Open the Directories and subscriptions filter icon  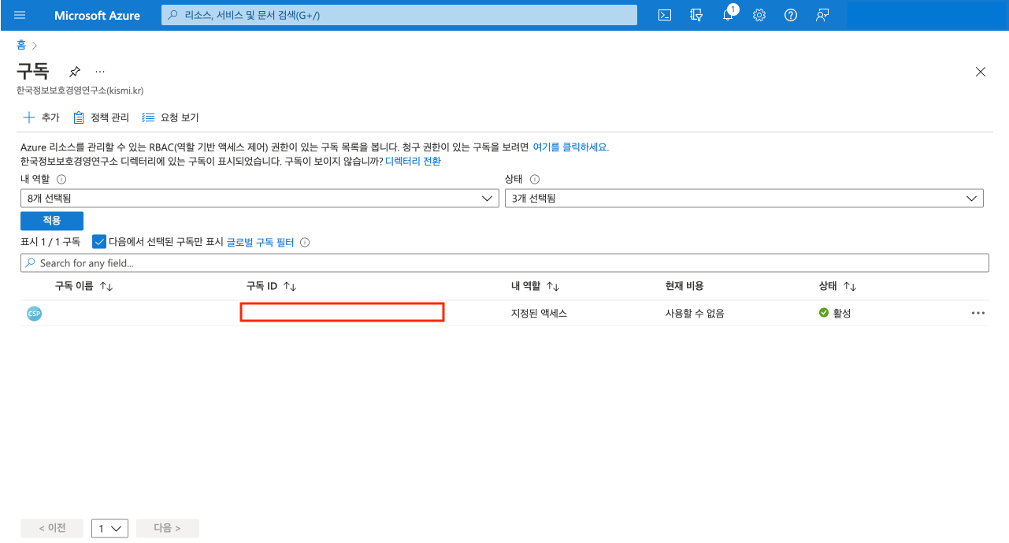pos(696,15)
